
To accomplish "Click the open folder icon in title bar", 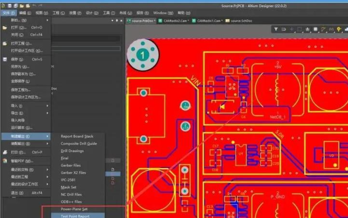I will point(21,5).
